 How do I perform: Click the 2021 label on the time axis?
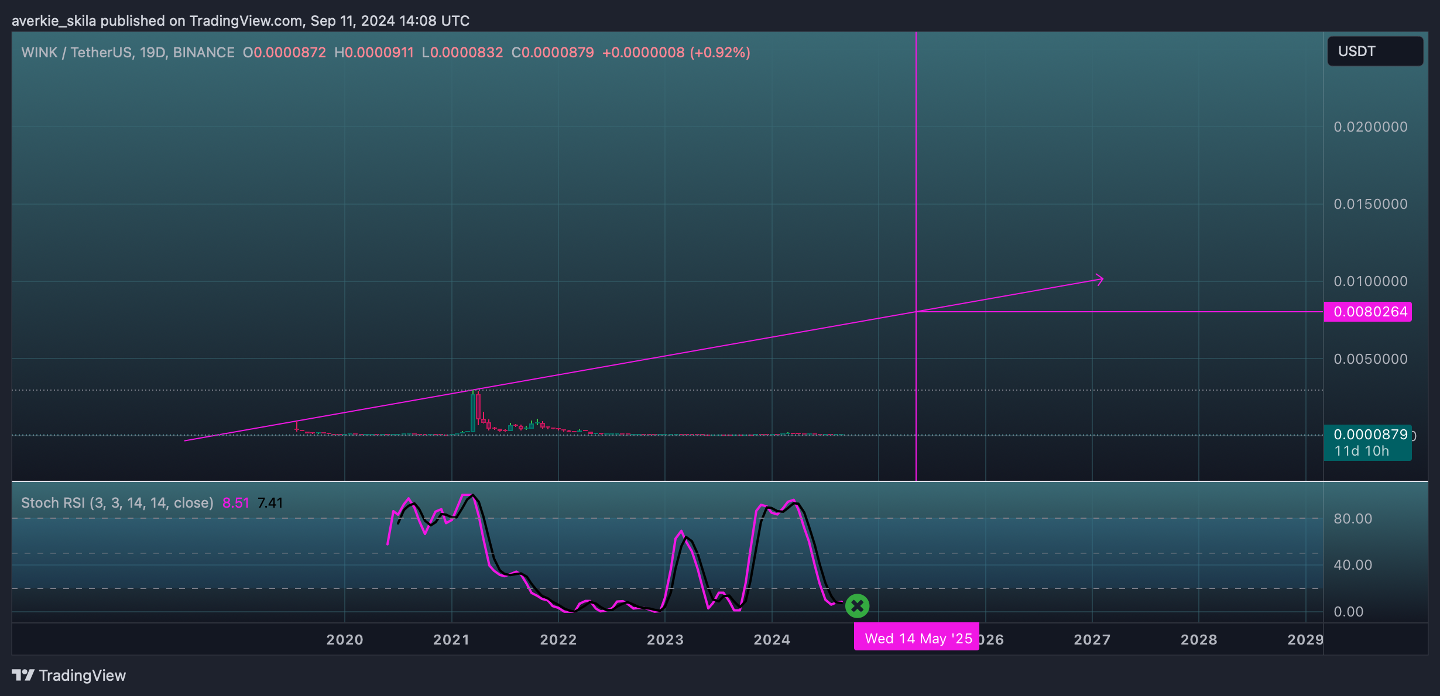coord(451,640)
